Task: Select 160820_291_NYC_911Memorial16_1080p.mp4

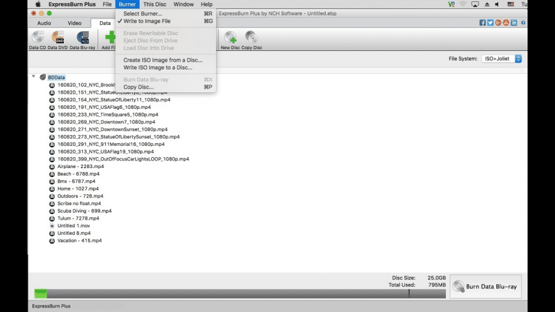Action: coord(111,144)
